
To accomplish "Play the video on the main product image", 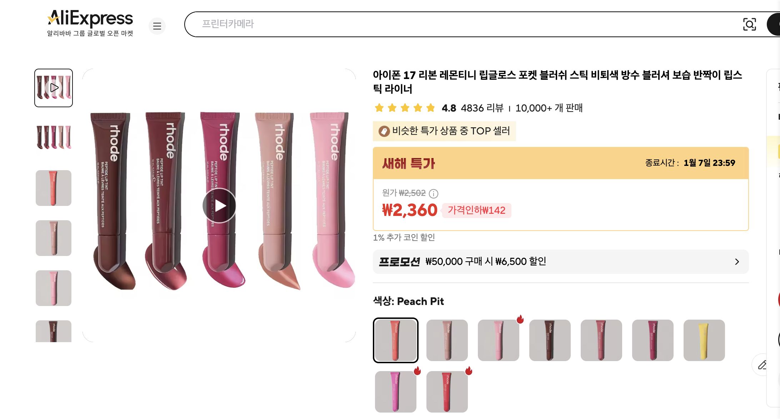I will (219, 205).
